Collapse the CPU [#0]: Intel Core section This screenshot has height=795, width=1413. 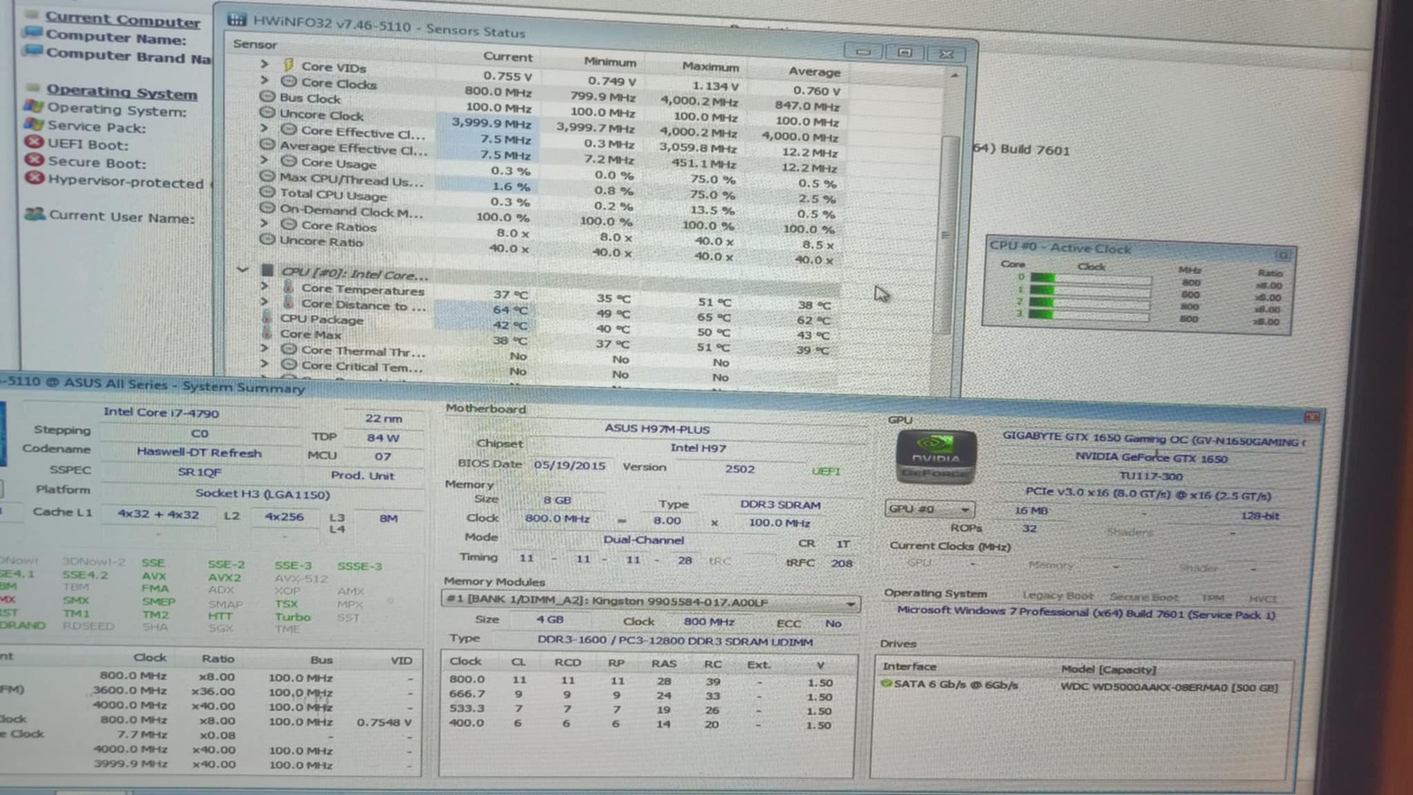pos(242,269)
